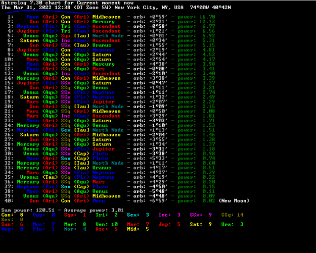Click power value 0.11 in row 38
Viewport: 316px width, 253px height.
[x=209, y=191]
